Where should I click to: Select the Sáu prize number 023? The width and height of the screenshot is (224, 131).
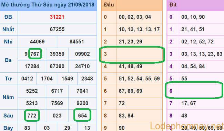point(57,115)
